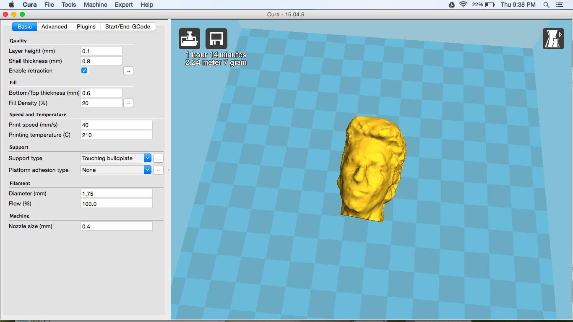Screen dimensions: 573x322
Task: Open Fill Density ellipsis settings button
Action: coord(128,103)
